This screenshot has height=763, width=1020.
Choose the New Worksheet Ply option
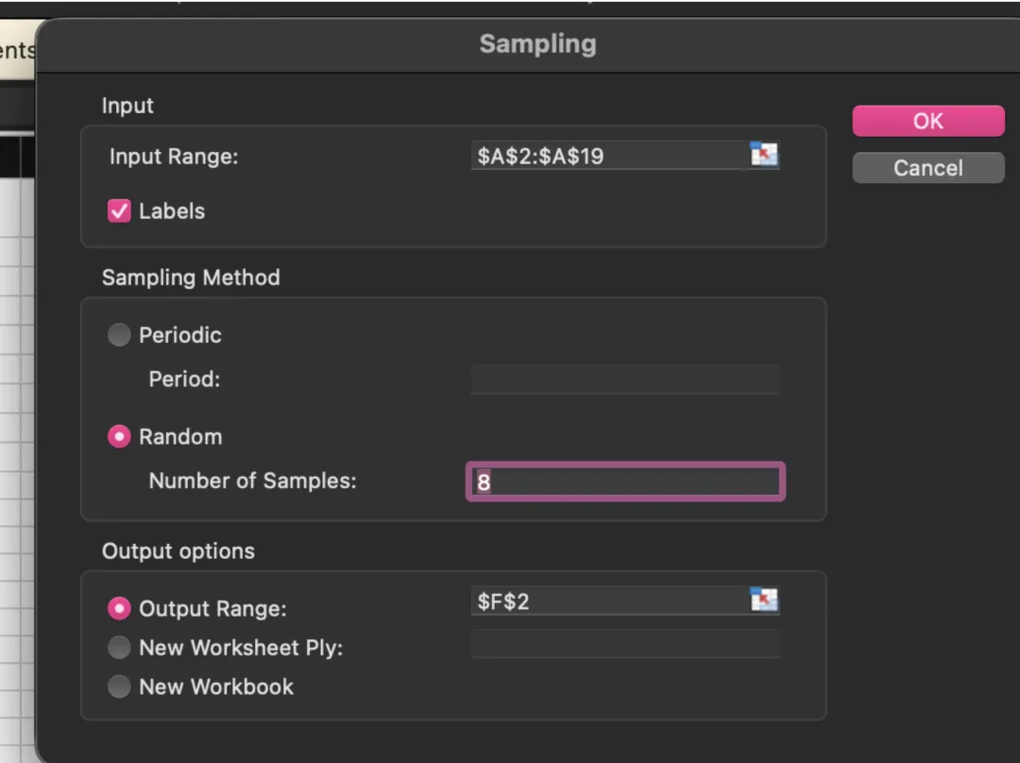click(x=119, y=648)
